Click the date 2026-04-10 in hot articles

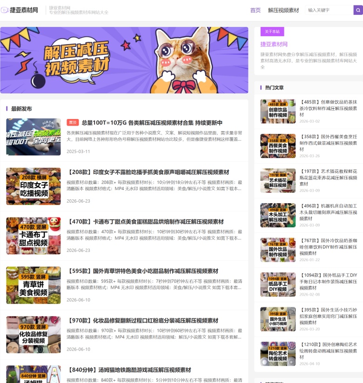(x=309, y=363)
